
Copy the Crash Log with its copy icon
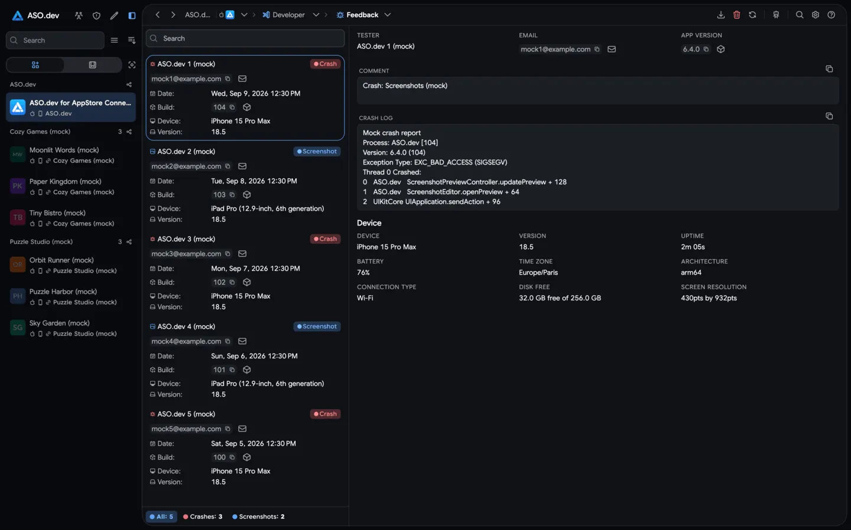[829, 116]
